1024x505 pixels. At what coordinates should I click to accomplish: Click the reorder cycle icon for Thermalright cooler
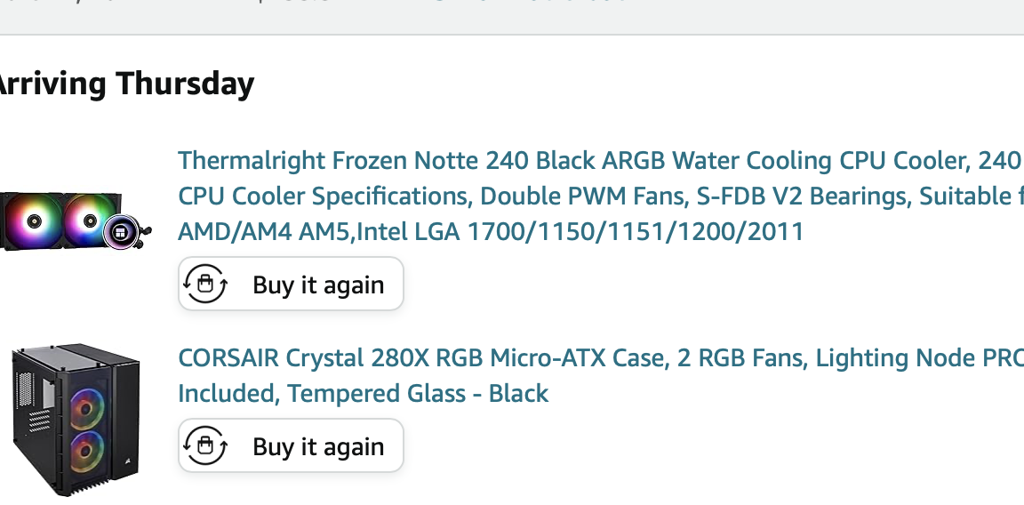pyautogui.click(x=205, y=284)
